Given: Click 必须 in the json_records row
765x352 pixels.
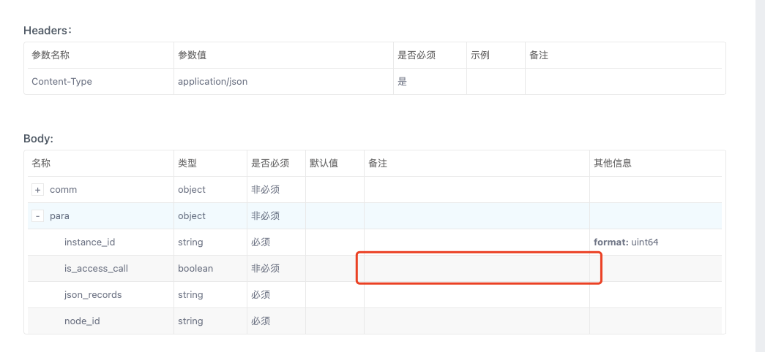Looking at the screenshot, I should [261, 294].
